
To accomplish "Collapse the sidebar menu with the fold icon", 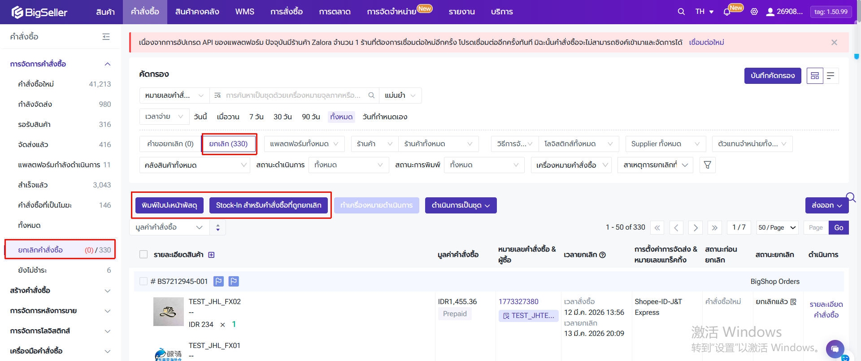I will point(106,37).
